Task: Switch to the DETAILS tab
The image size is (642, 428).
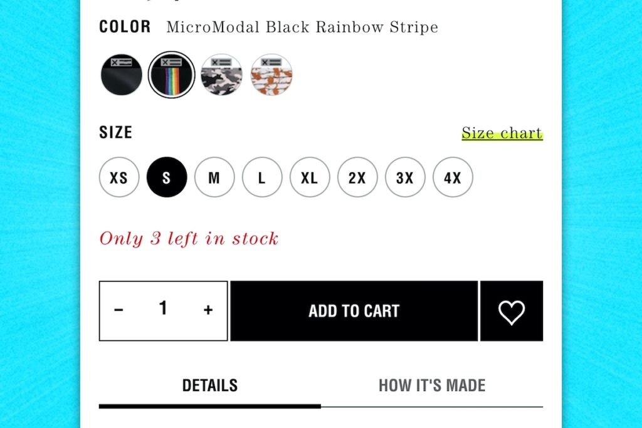Action: (210, 385)
